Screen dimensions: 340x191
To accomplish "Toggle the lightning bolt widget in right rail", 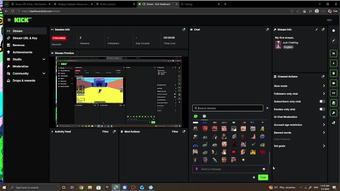I will tap(334, 63).
